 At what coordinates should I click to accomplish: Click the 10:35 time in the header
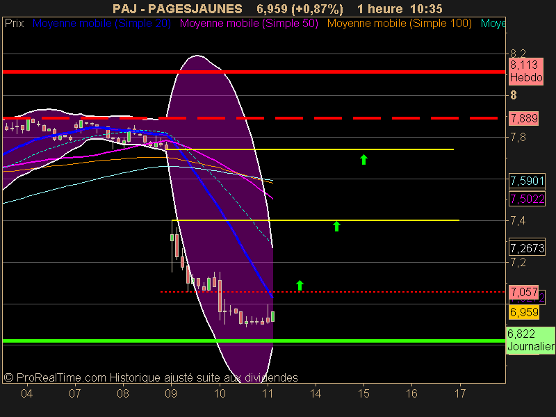(x=426, y=9)
